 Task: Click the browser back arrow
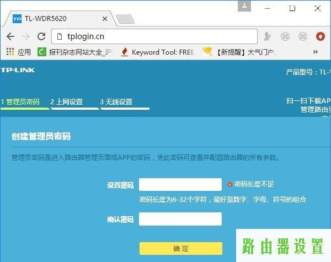pyautogui.click(x=10, y=36)
